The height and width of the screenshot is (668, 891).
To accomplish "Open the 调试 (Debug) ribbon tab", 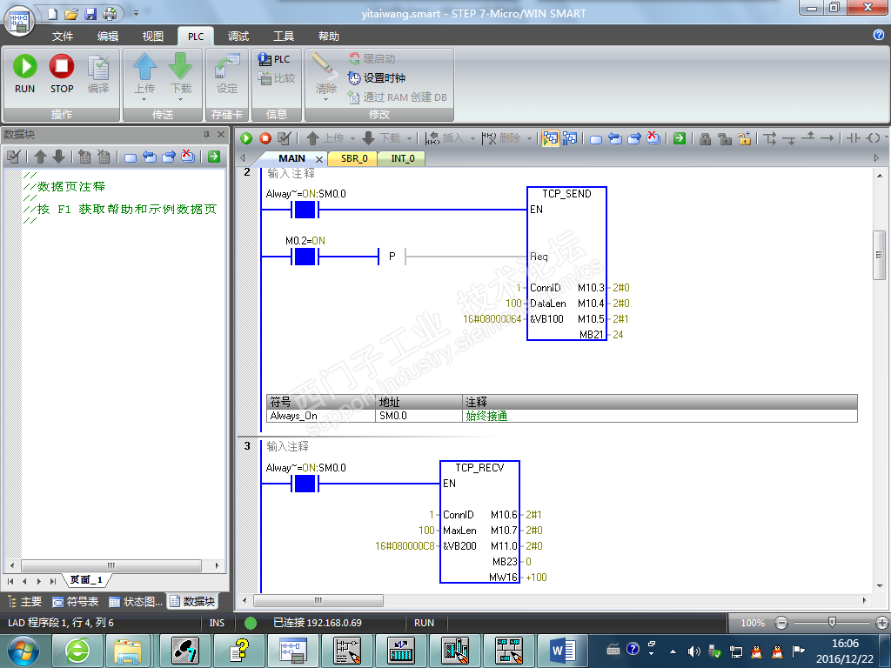I will pos(238,37).
